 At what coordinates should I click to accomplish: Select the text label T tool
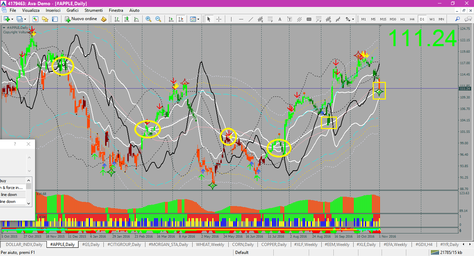[289, 19]
